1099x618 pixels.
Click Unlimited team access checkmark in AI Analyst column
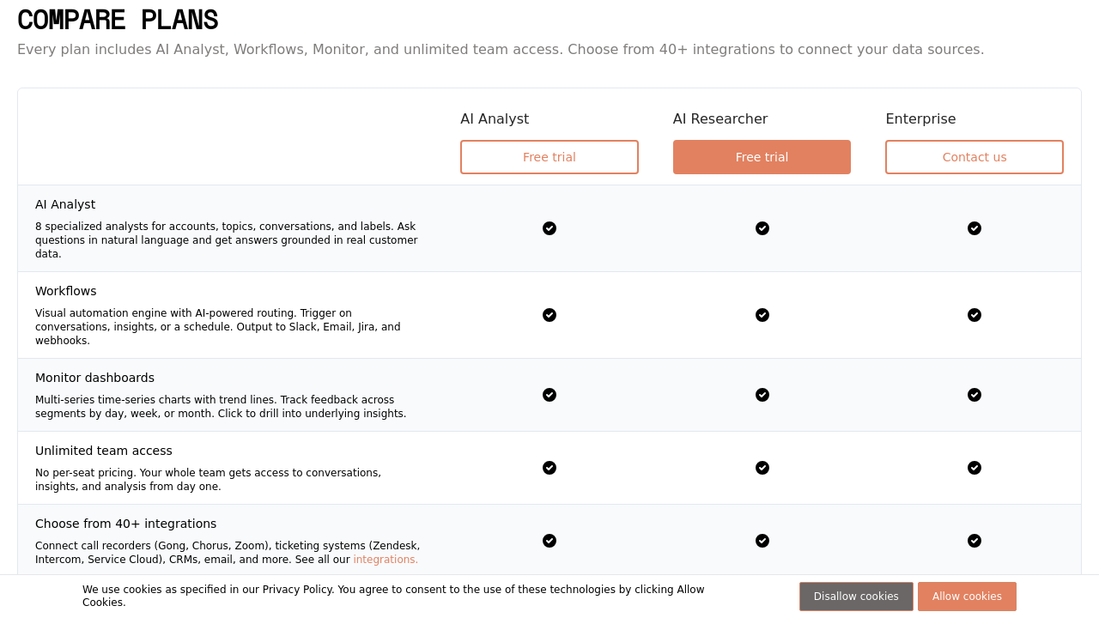point(549,468)
